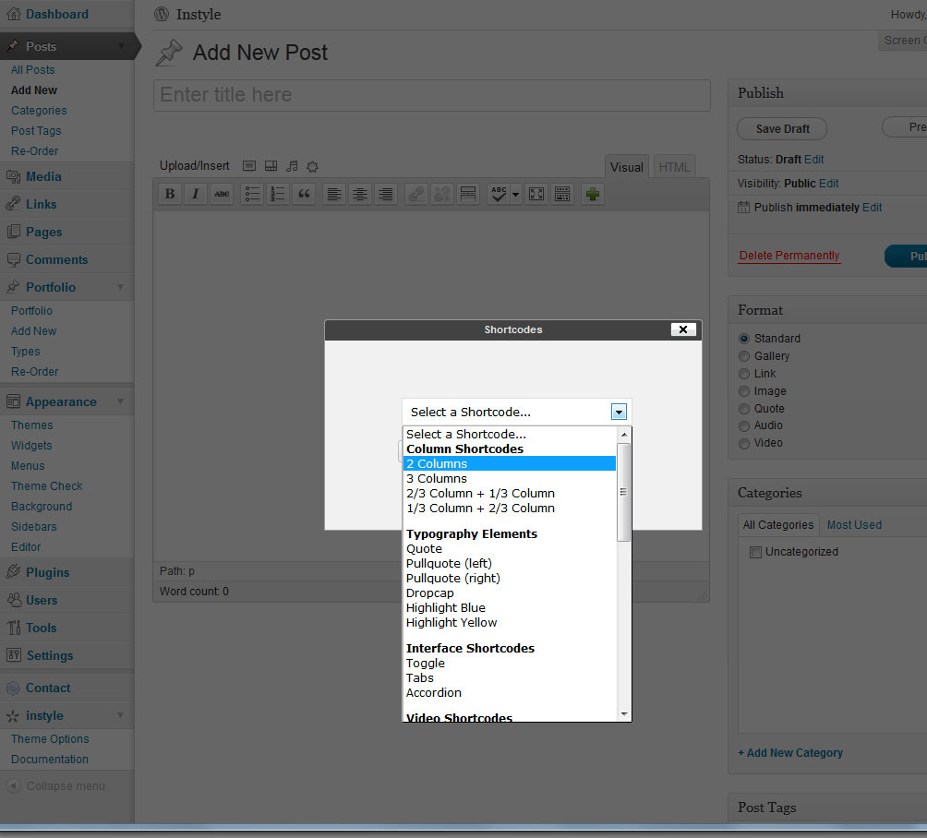Click the Add Audio music note icon
This screenshot has height=838, width=927.
292,166
